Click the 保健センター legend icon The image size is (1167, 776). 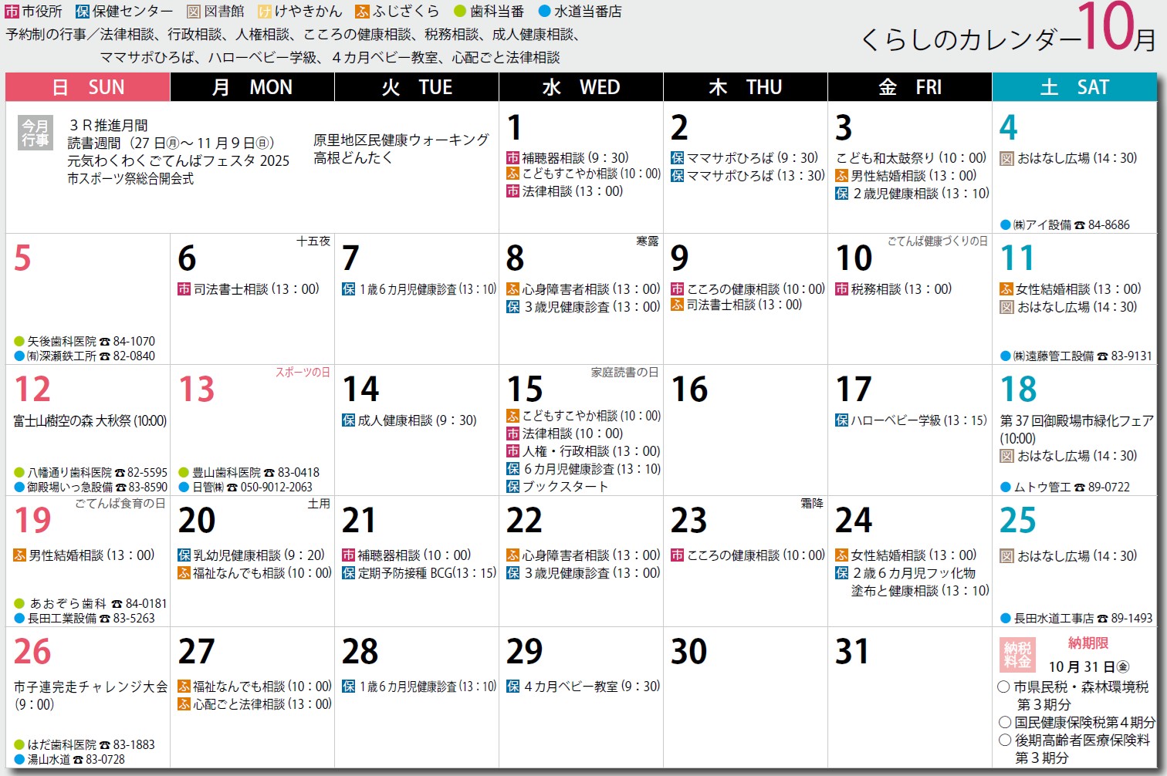click(83, 12)
